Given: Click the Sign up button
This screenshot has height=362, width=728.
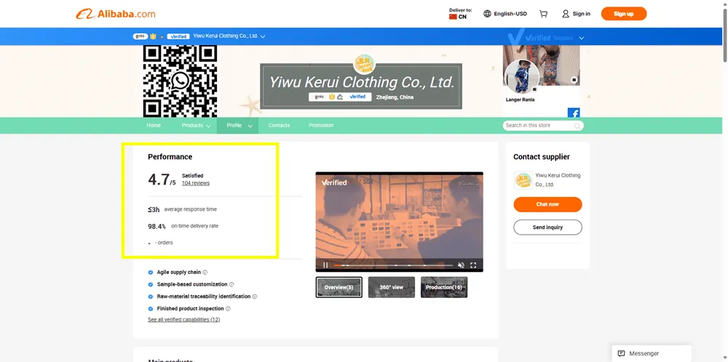Looking at the screenshot, I should (x=624, y=14).
